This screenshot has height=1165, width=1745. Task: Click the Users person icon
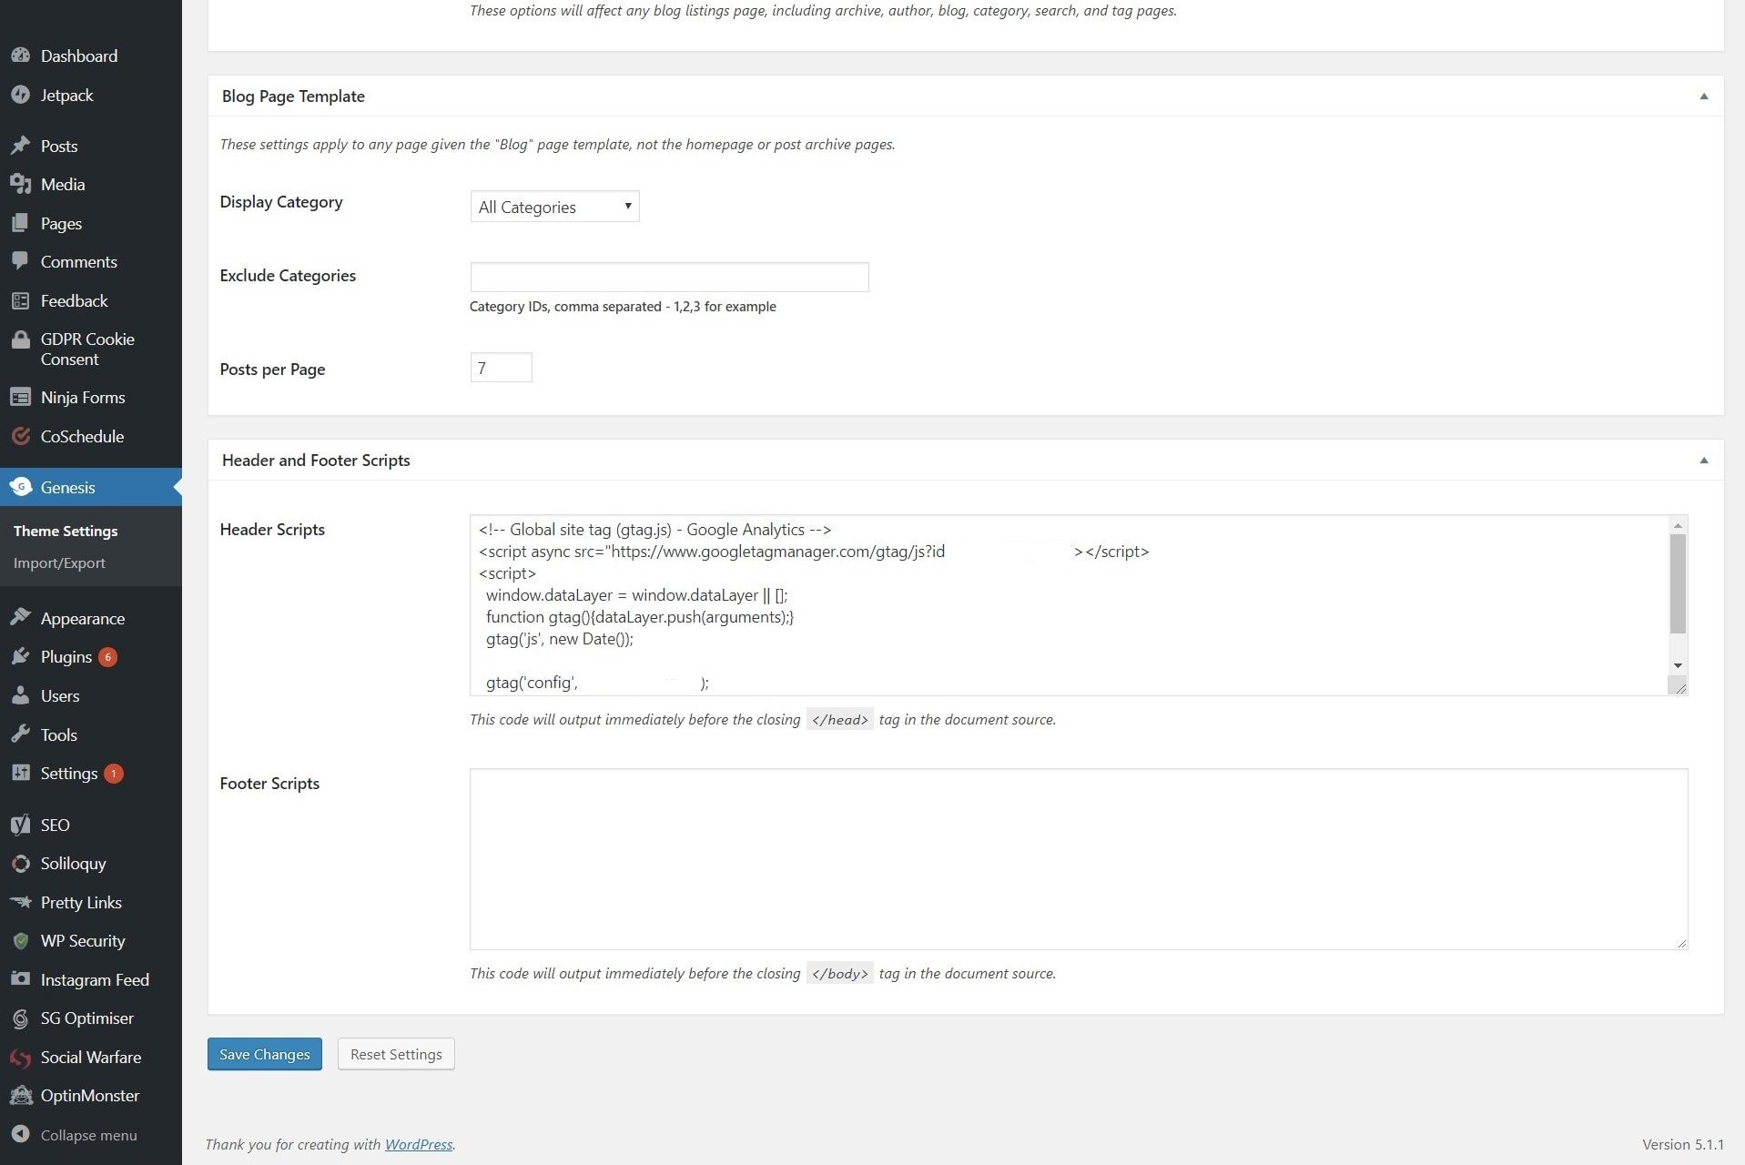point(20,695)
